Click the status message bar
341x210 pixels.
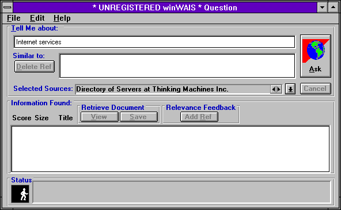pyautogui.click(x=182, y=192)
